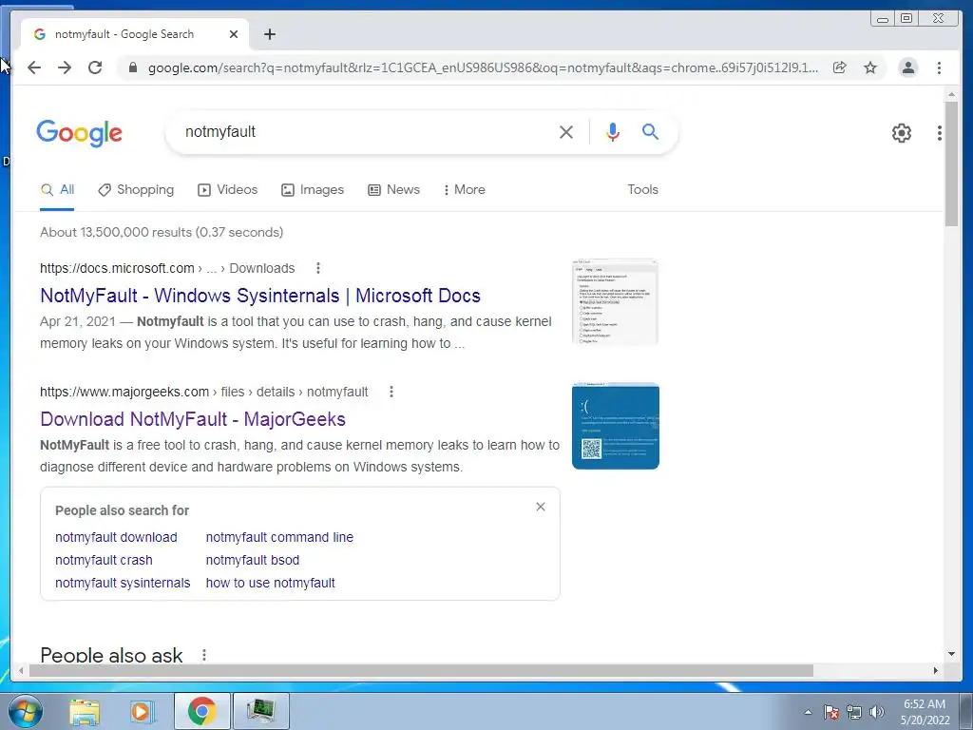
Task: Select the All results tab
Action: 57,190
